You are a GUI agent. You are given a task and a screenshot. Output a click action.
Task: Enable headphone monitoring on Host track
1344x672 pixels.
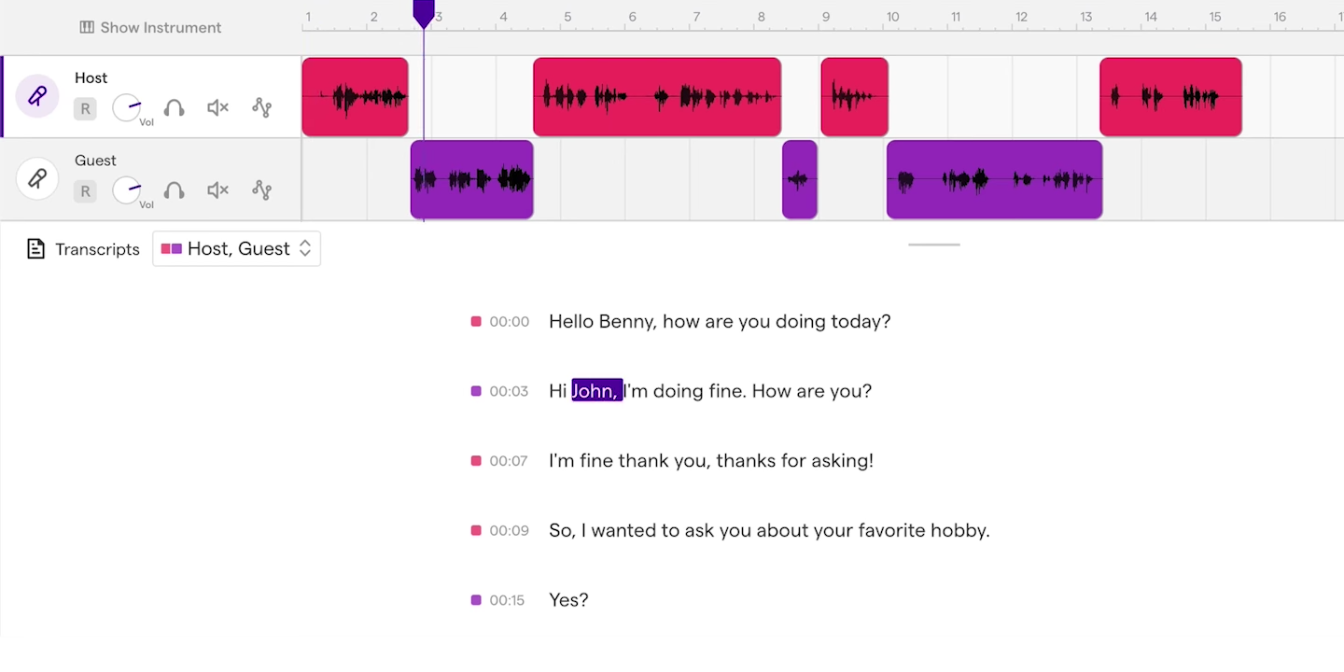click(174, 108)
